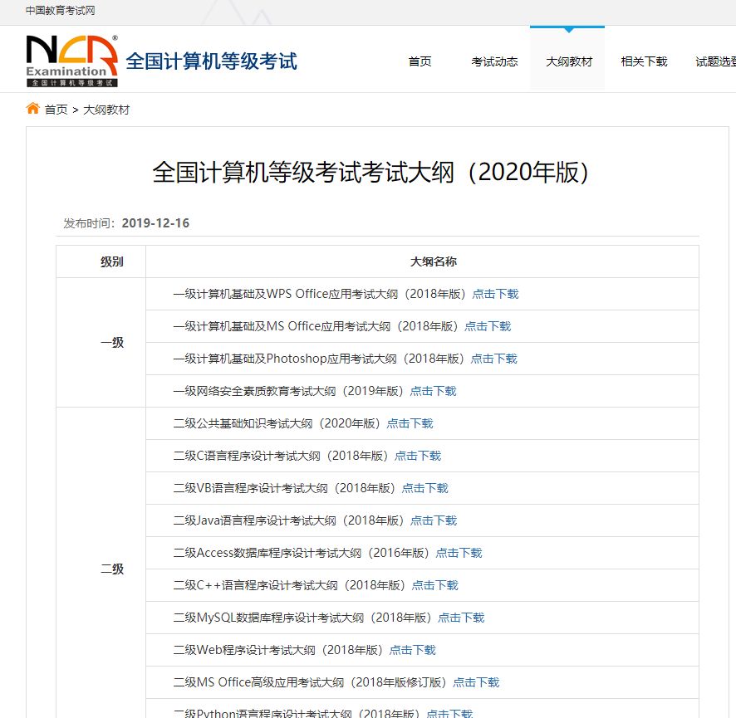Download the 一级WPS Office应用考试大纲

click(495, 293)
